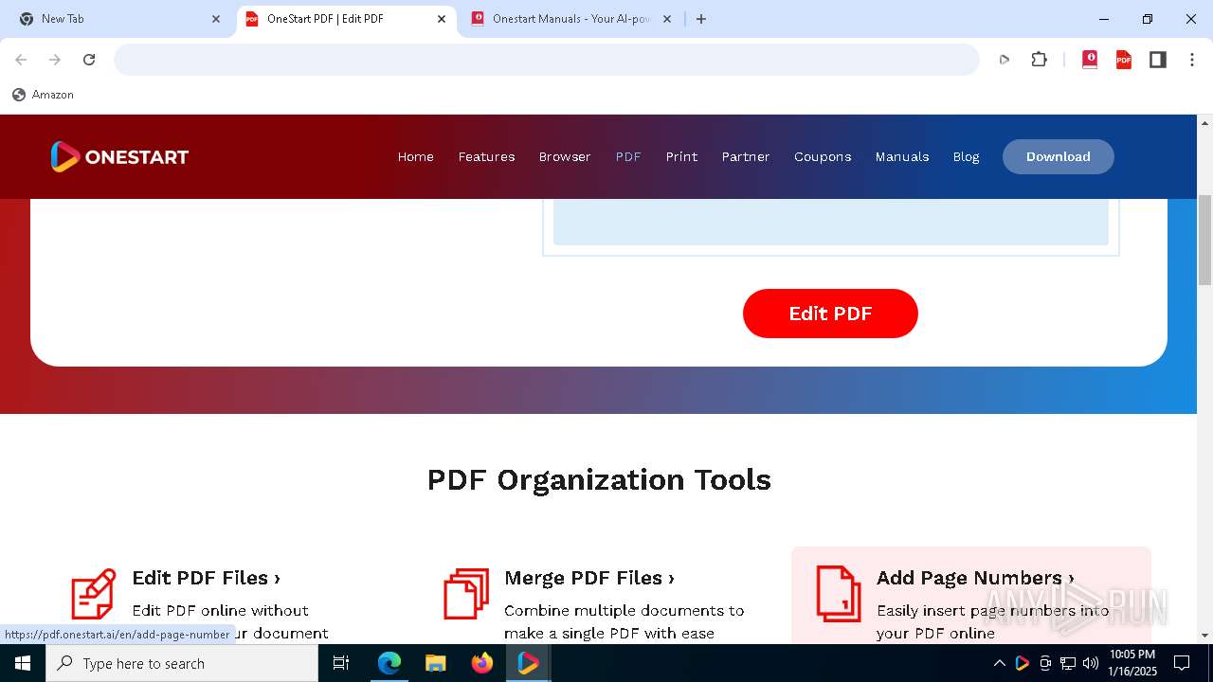Switch to the New Tab tab
Screen dimensions: 1213x682
point(119,19)
